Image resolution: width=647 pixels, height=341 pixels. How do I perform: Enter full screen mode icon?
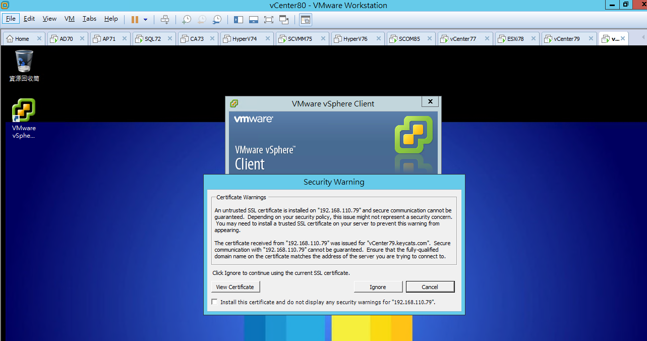pyautogui.click(x=268, y=19)
